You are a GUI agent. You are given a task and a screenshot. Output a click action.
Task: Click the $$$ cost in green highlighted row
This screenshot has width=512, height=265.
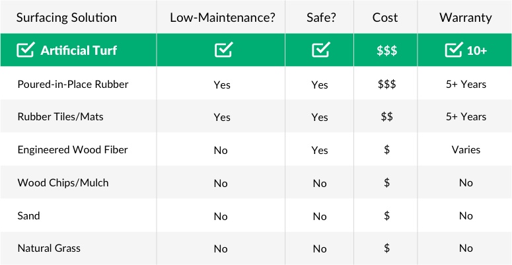click(x=387, y=51)
